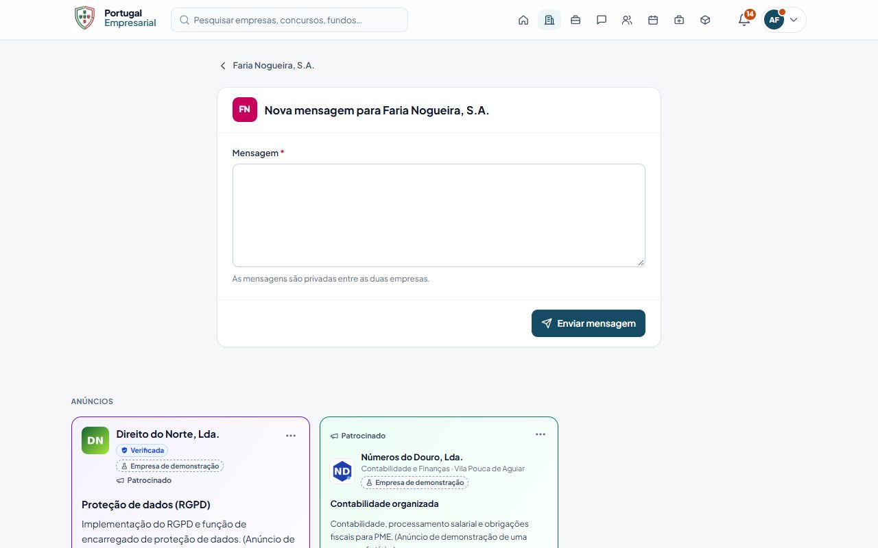Click Contabilidade e Finanças · Vila Pouca de Aguiar
The height and width of the screenshot is (548, 878).
[443, 469]
